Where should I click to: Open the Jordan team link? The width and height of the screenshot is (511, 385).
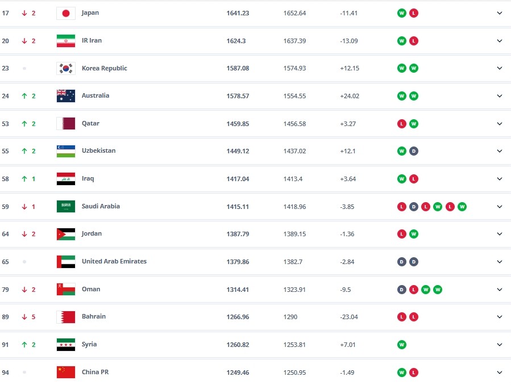[x=92, y=234]
